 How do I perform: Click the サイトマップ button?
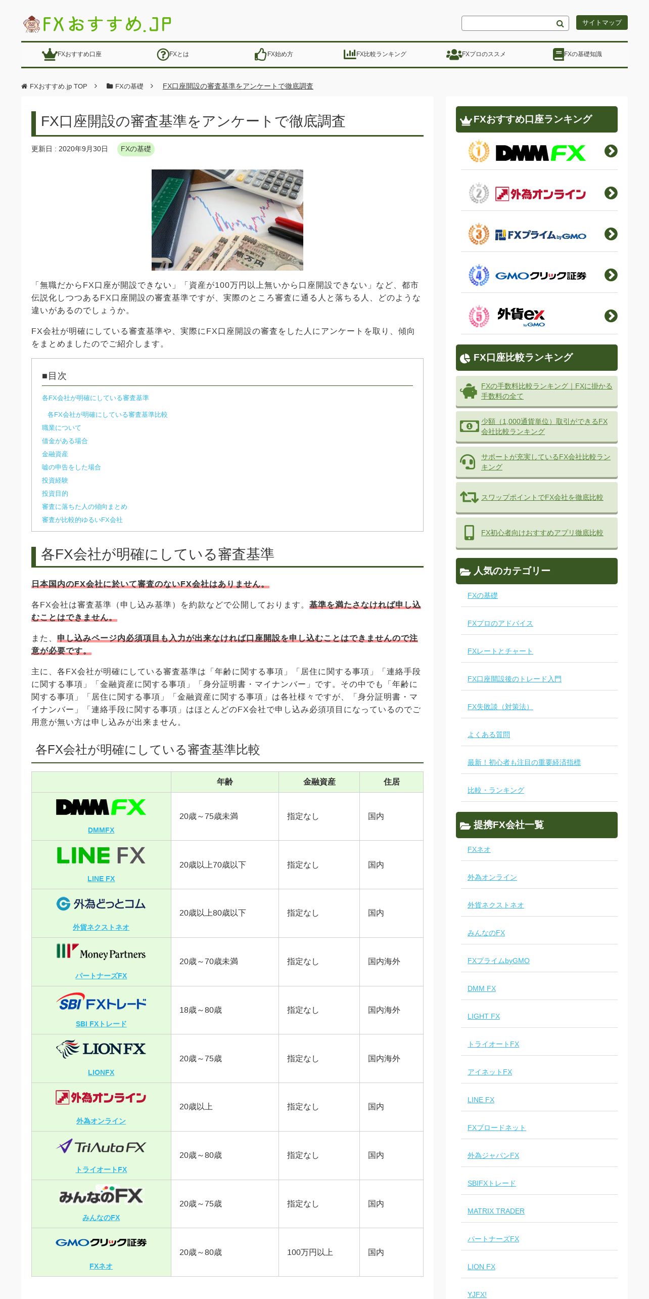601,22
